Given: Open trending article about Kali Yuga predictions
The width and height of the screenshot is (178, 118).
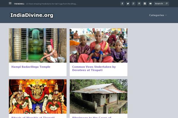Looking at the screenshot, I should point(51,4).
